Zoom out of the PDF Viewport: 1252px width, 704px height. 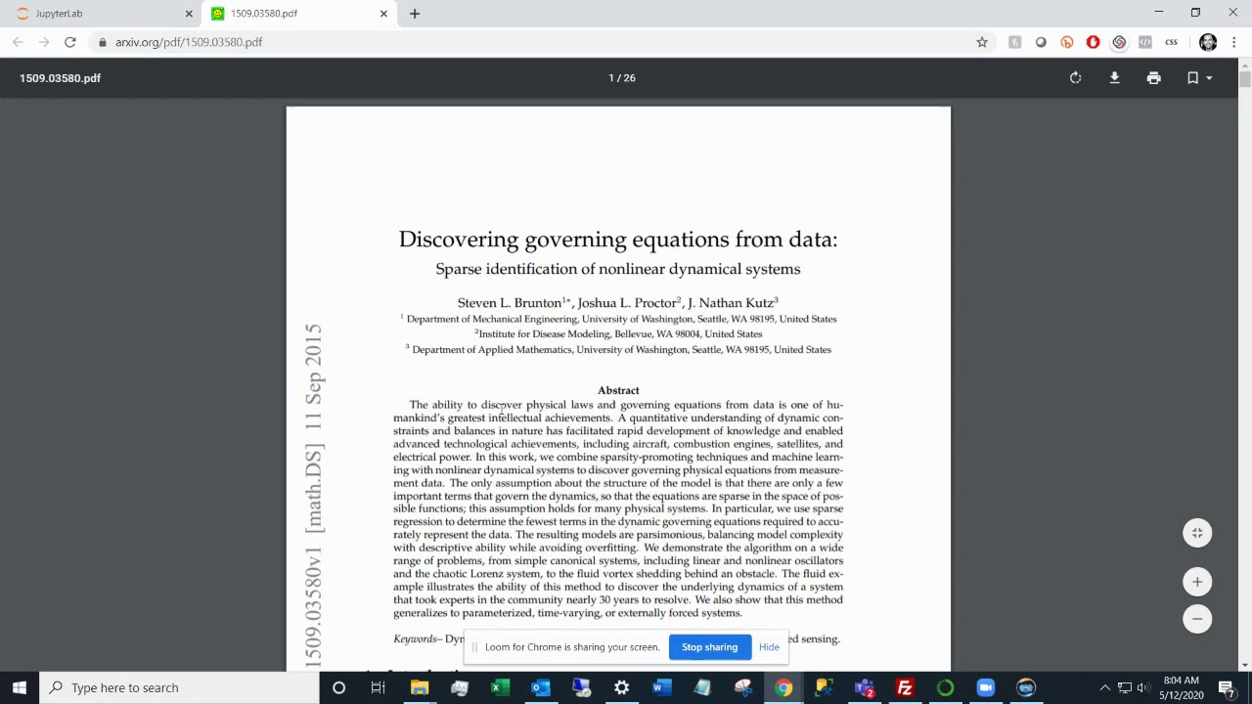(x=1197, y=619)
